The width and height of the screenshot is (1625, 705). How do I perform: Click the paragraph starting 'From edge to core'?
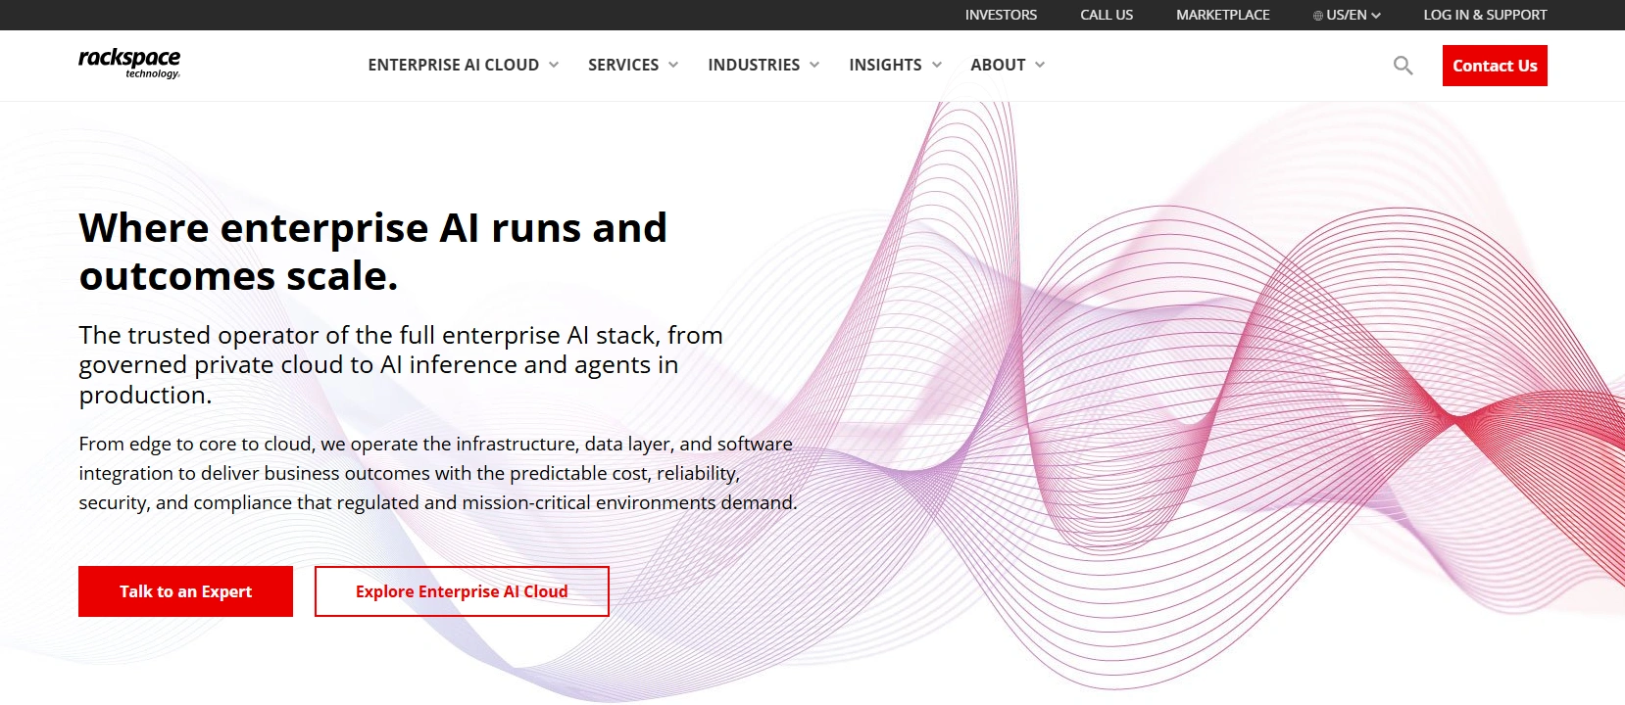[x=438, y=473]
